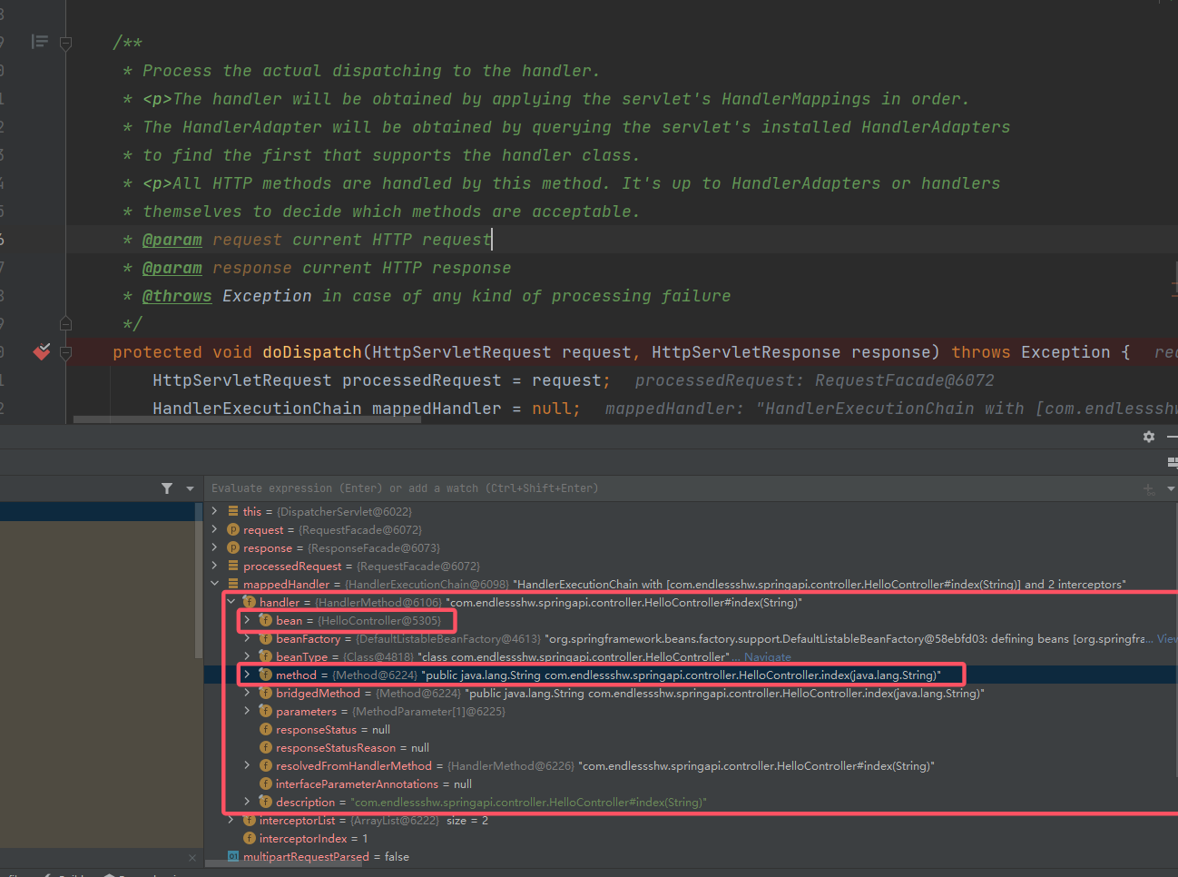
Task: Expand the resolvedFromHandlerMethod node
Action: pyautogui.click(x=247, y=765)
